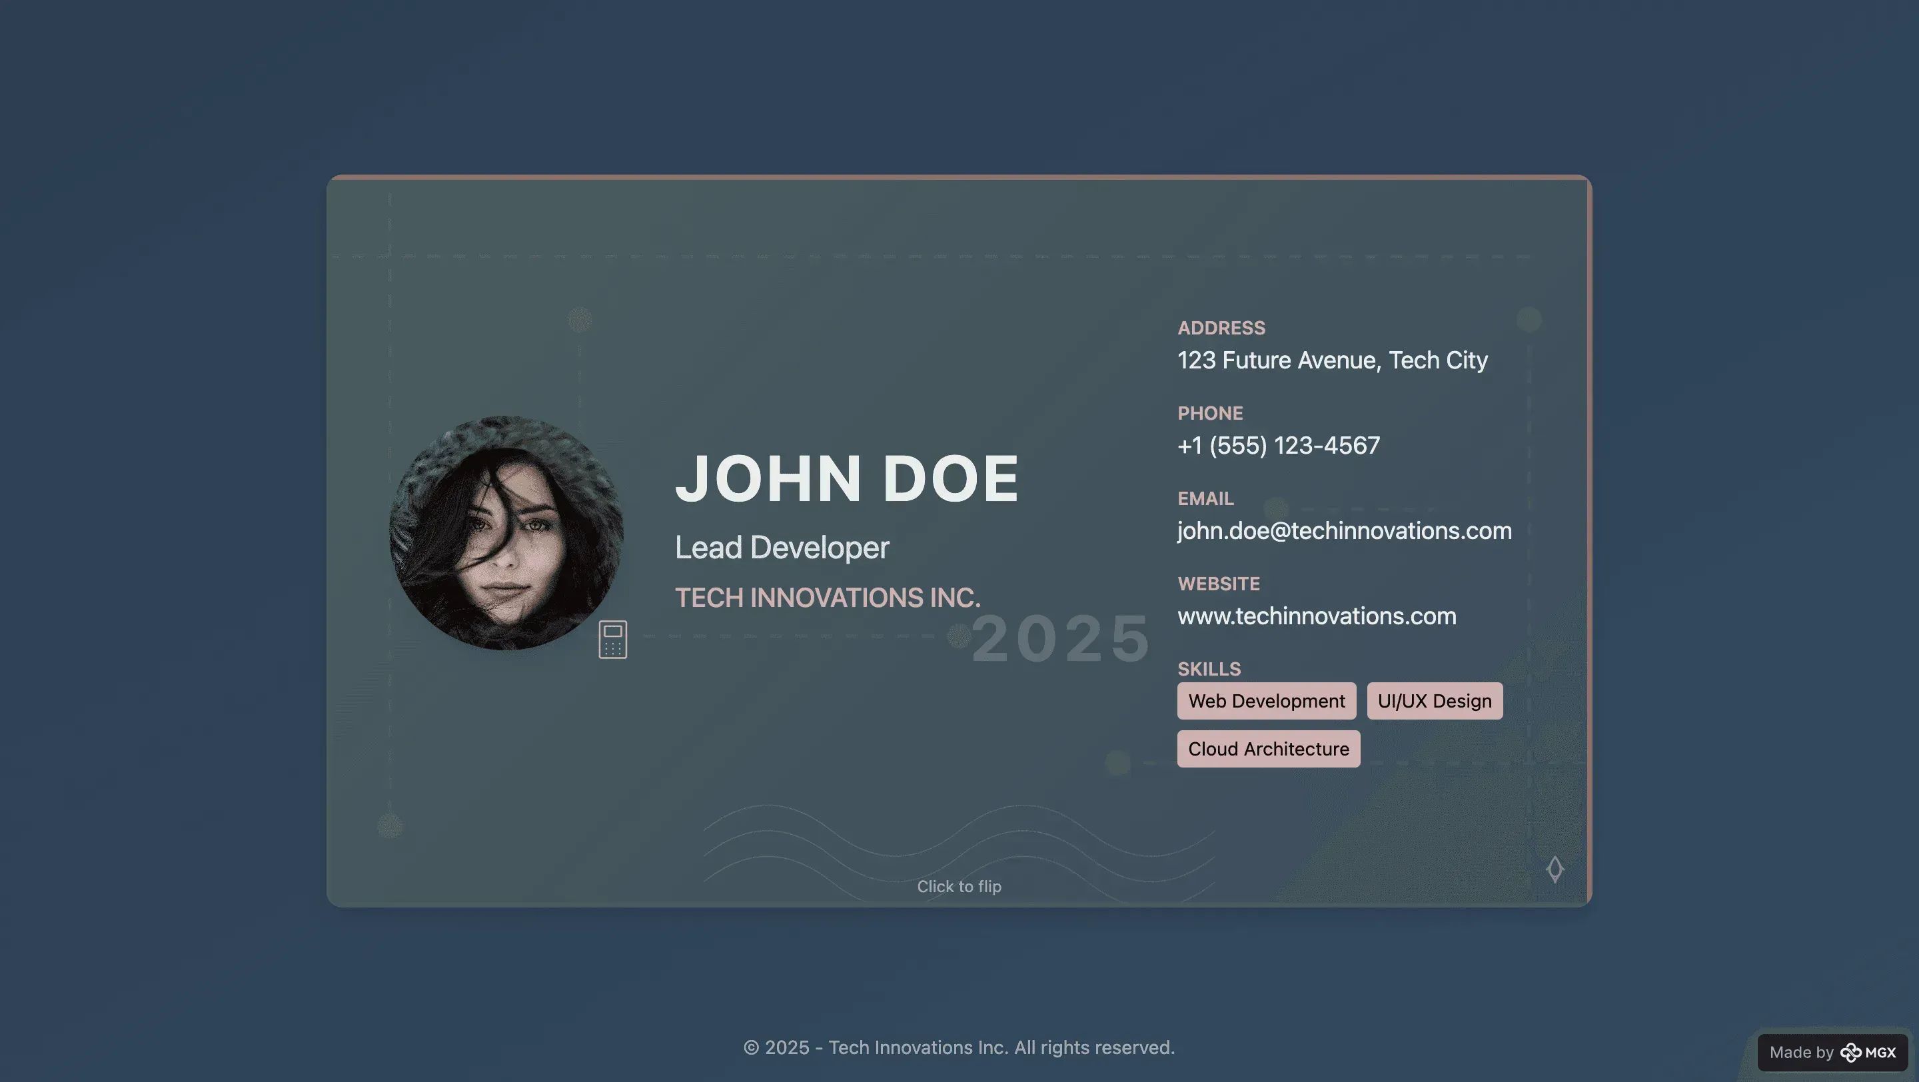Image resolution: width=1919 pixels, height=1082 pixels.
Task: Click the phone number +1 (555) 123-4567
Action: click(1279, 445)
